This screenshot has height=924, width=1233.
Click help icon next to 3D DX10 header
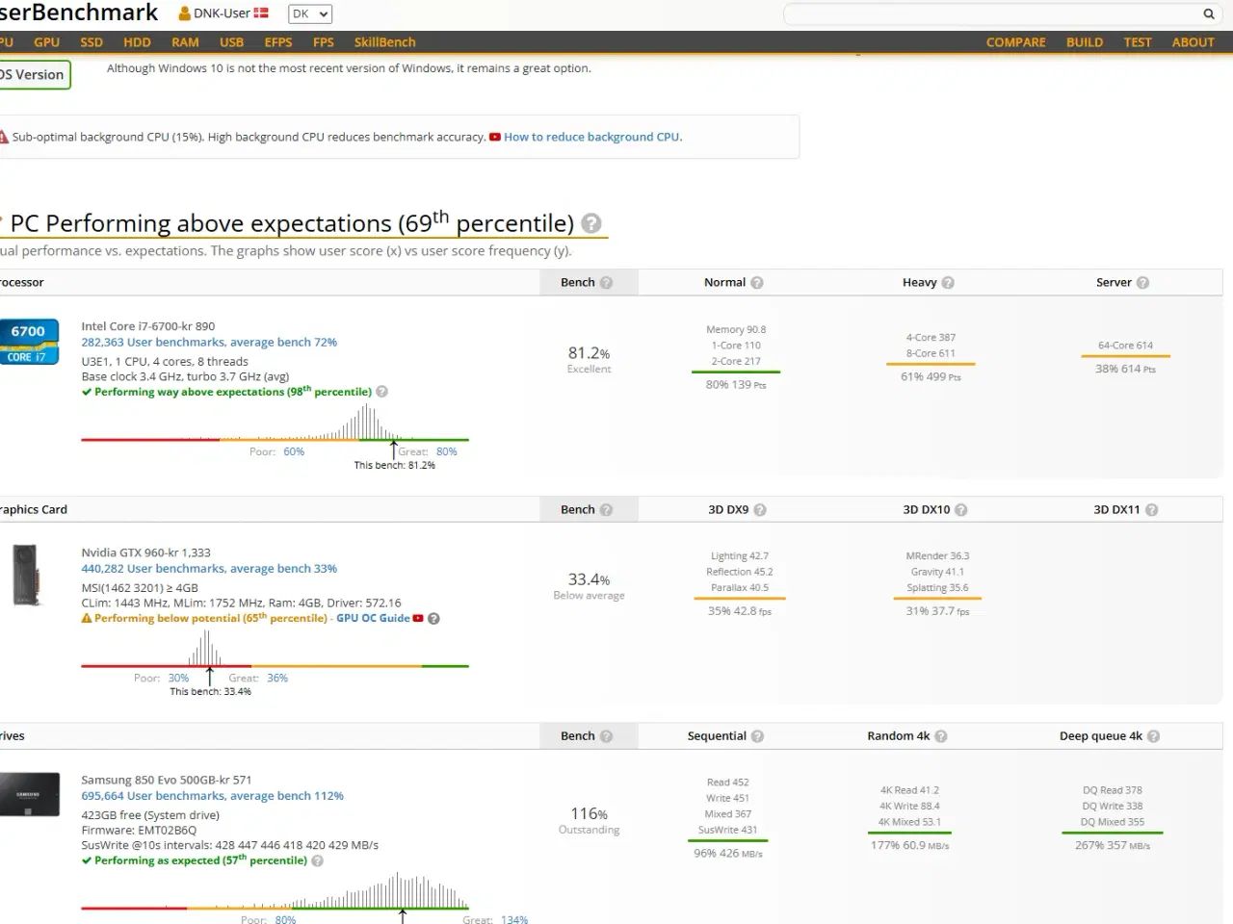pos(960,509)
